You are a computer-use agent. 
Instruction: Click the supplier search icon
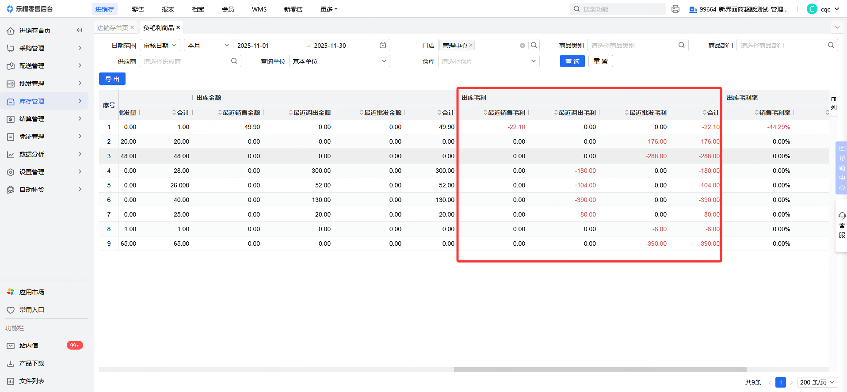234,61
